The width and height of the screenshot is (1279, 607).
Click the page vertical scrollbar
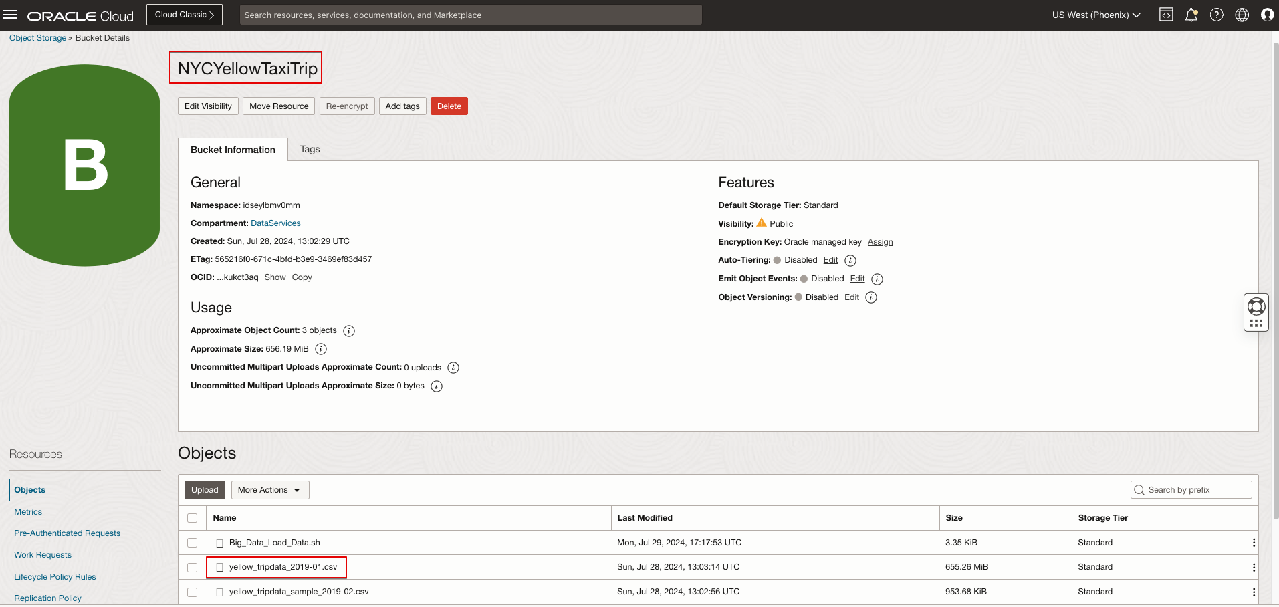click(x=1275, y=281)
